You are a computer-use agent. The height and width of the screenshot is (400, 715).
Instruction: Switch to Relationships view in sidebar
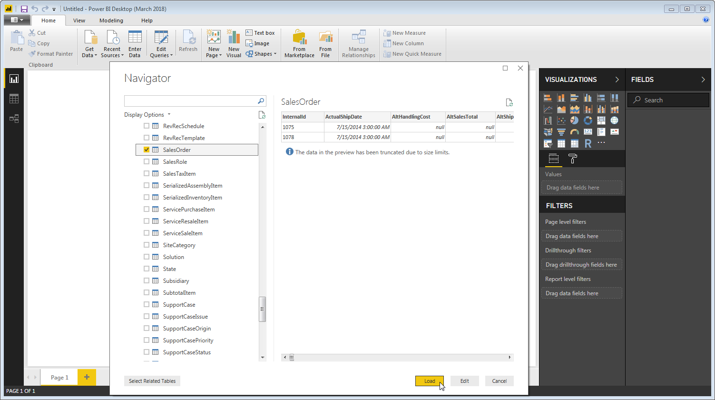coord(13,118)
